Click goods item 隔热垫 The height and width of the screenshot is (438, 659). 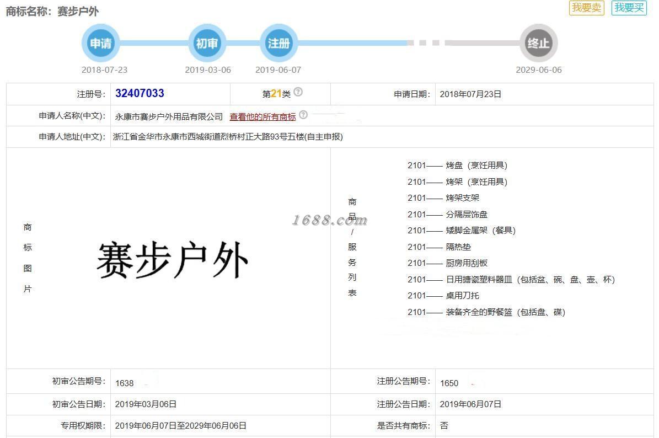[x=458, y=247]
